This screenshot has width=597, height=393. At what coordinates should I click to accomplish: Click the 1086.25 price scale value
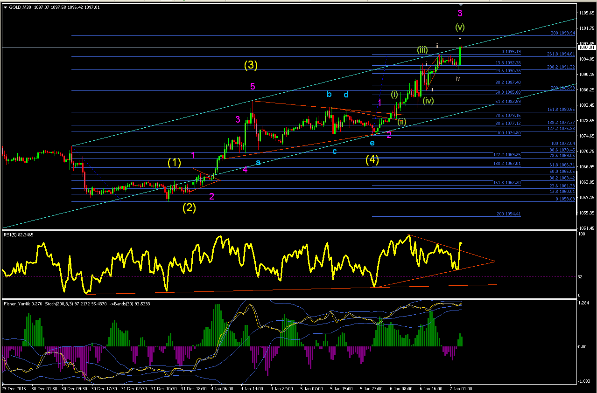coord(586,90)
